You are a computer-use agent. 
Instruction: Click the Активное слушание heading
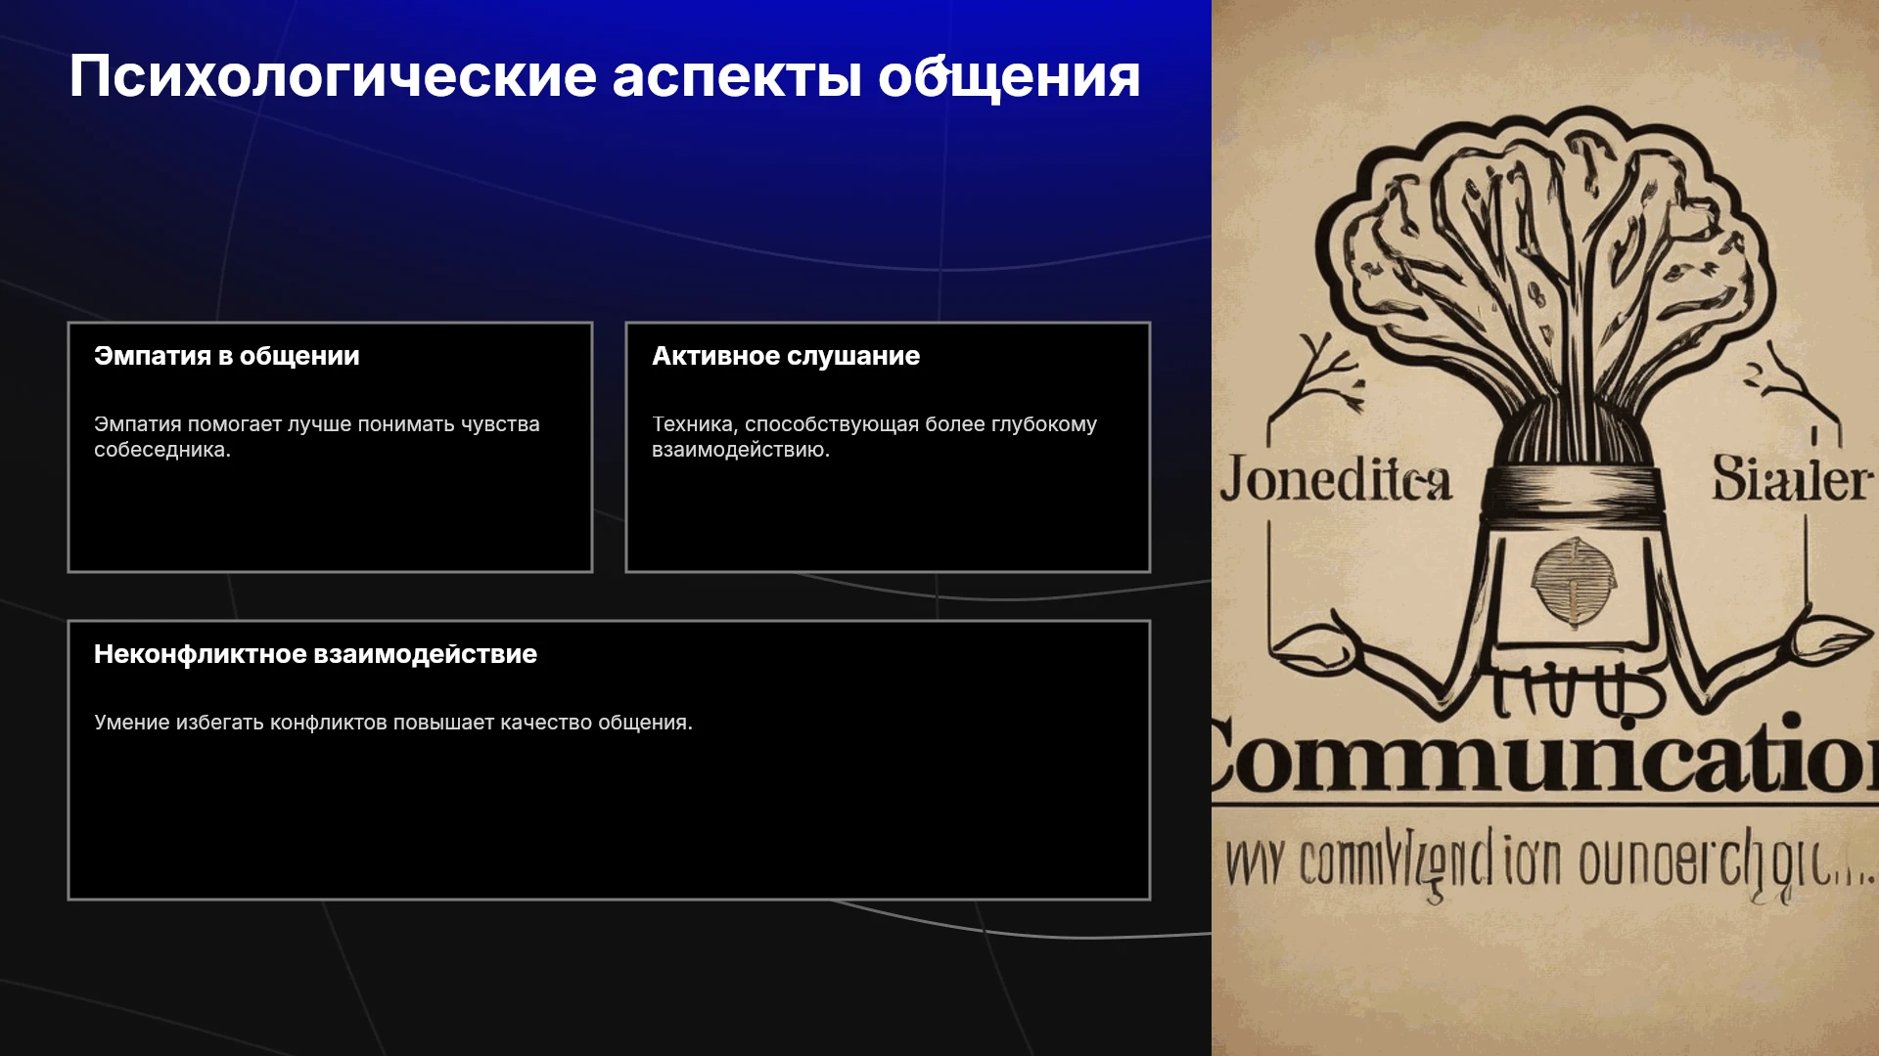coord(786,356)
